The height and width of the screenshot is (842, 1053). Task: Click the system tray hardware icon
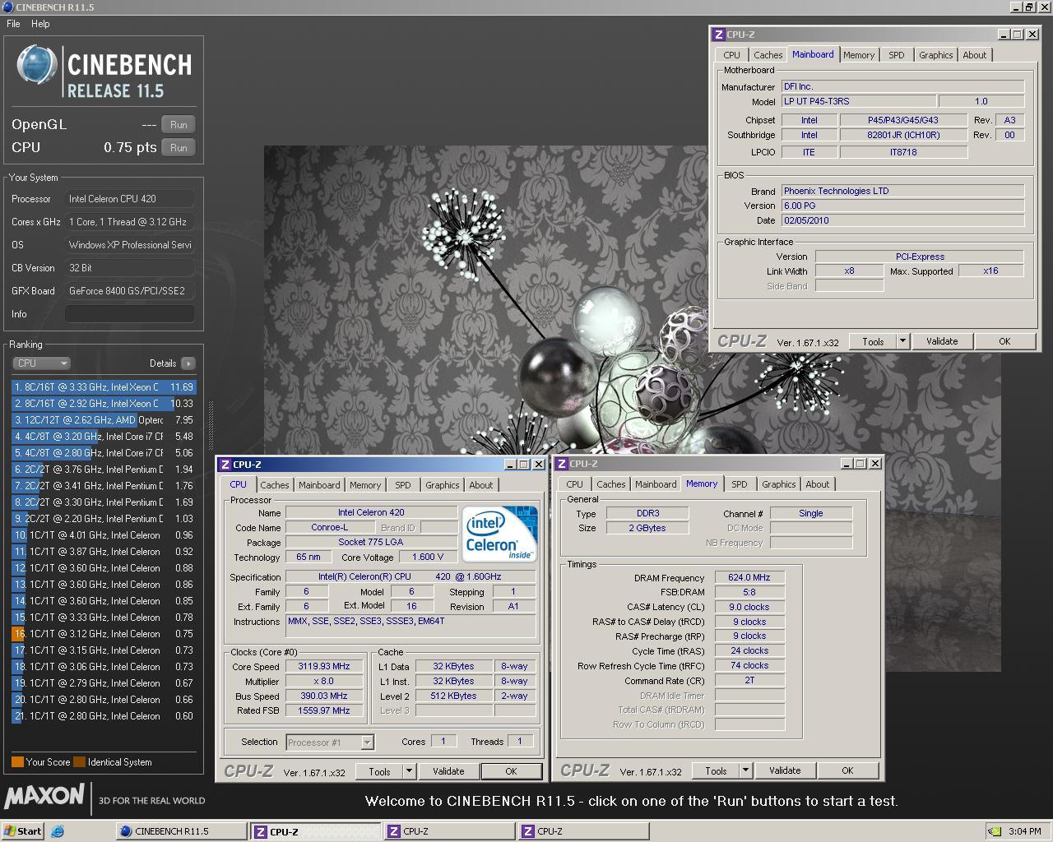point(995,831)
